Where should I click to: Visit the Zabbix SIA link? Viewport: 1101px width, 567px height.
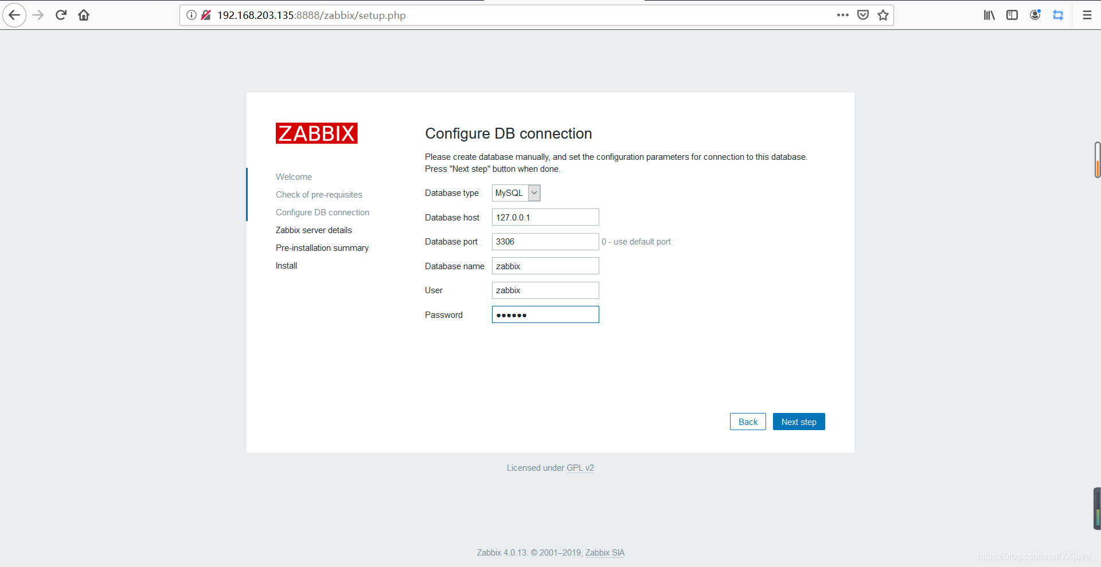click(605, 553)
